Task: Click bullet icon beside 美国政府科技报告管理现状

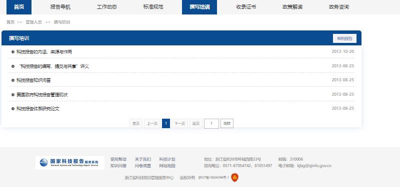Action: pos(13,95)
